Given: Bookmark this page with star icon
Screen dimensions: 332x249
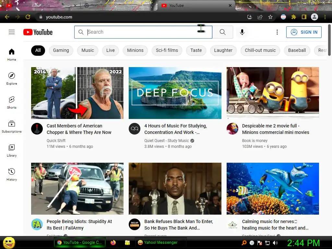Looking at the screenshot, I should 270,17.
